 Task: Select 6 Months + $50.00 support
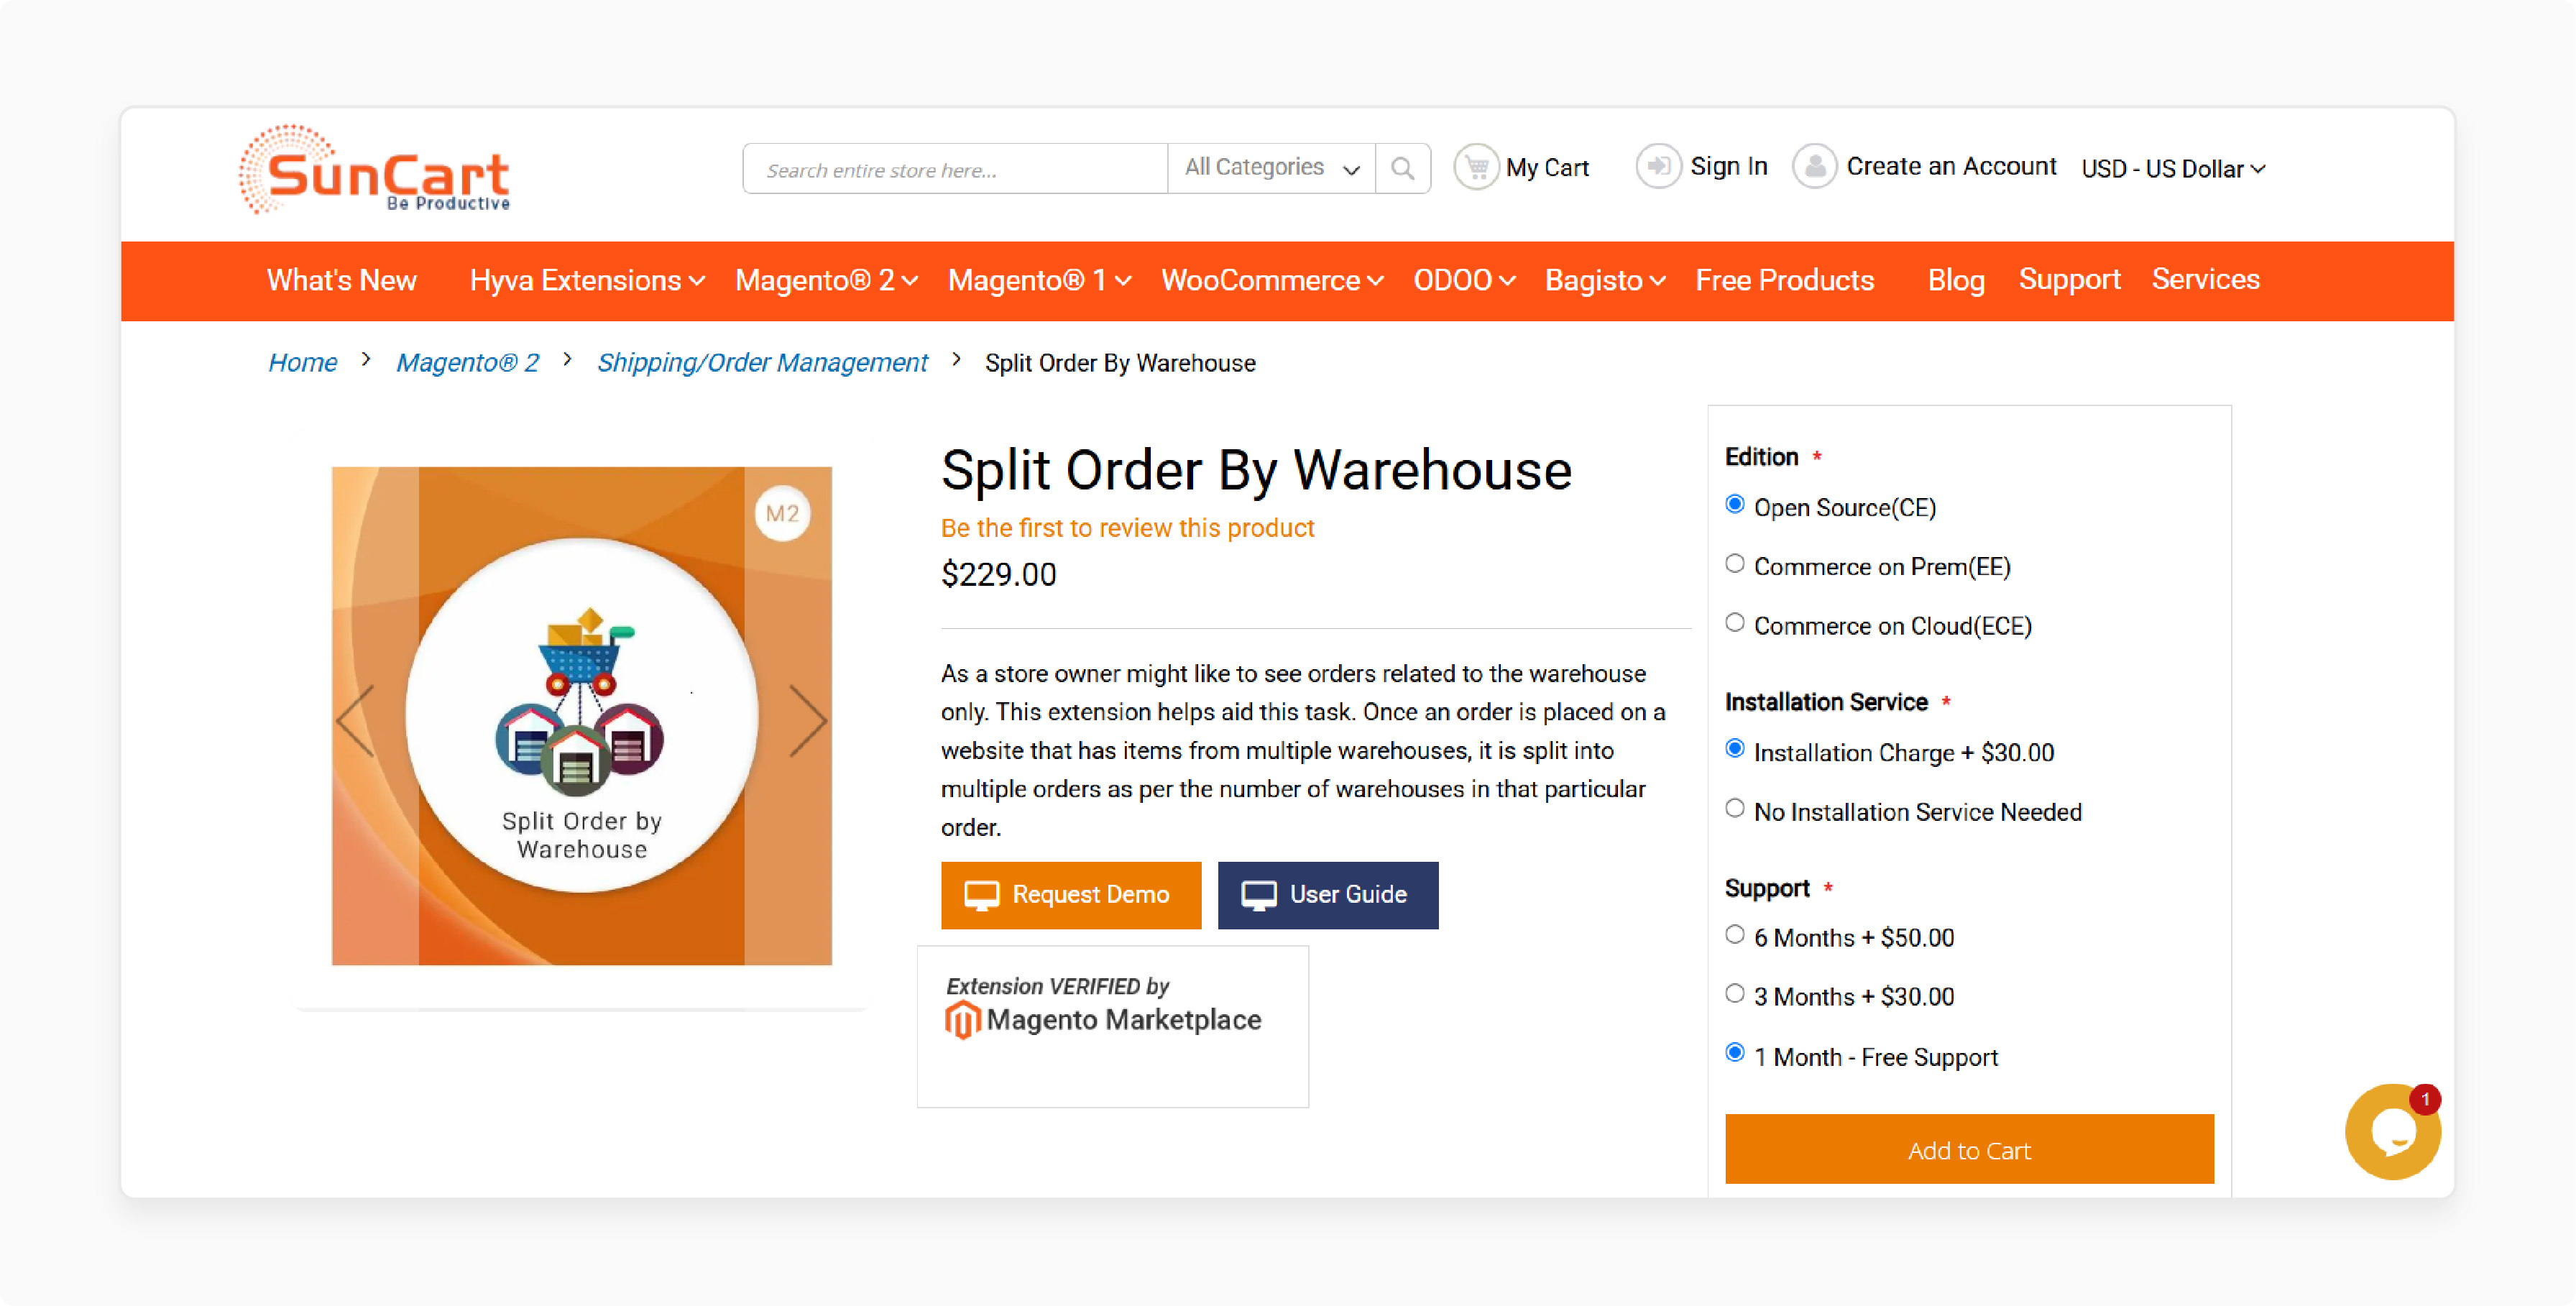[1735, 935]
